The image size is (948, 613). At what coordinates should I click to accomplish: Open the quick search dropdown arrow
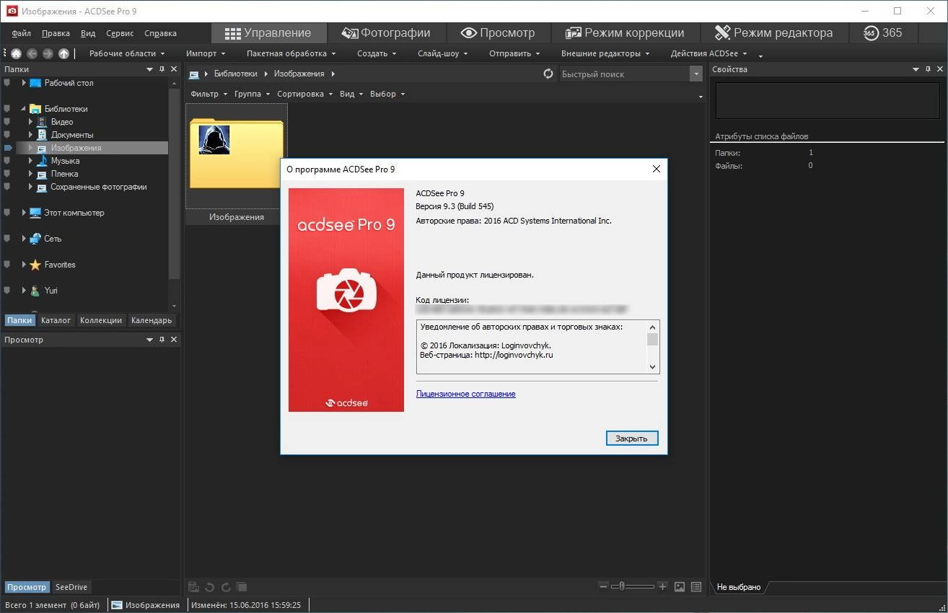click(x=696, y=74)
